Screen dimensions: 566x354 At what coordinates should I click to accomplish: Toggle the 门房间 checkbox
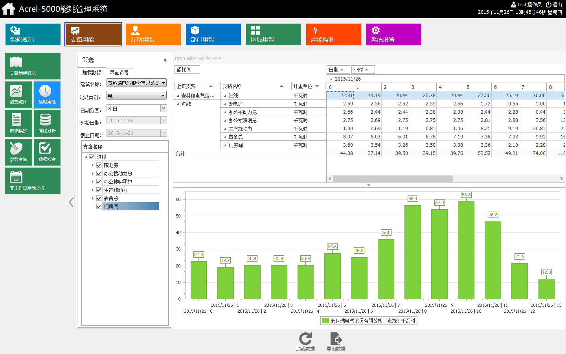click(x=99, y=206)
